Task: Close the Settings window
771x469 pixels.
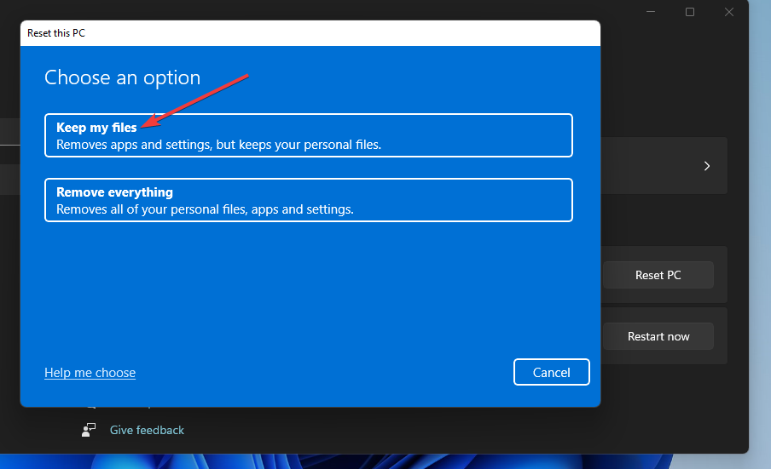Action: click(729, 12)
